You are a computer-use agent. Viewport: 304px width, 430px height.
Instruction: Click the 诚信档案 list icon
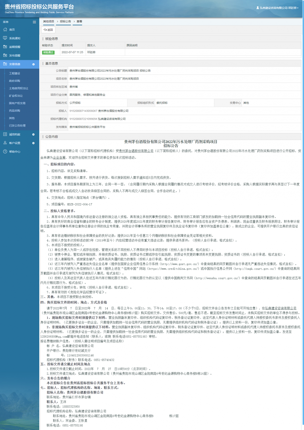tap(5, 134)
